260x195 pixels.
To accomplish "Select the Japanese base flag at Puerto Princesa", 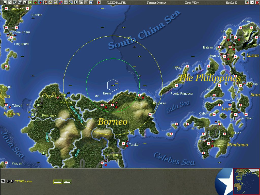I will tap(177, 86).
